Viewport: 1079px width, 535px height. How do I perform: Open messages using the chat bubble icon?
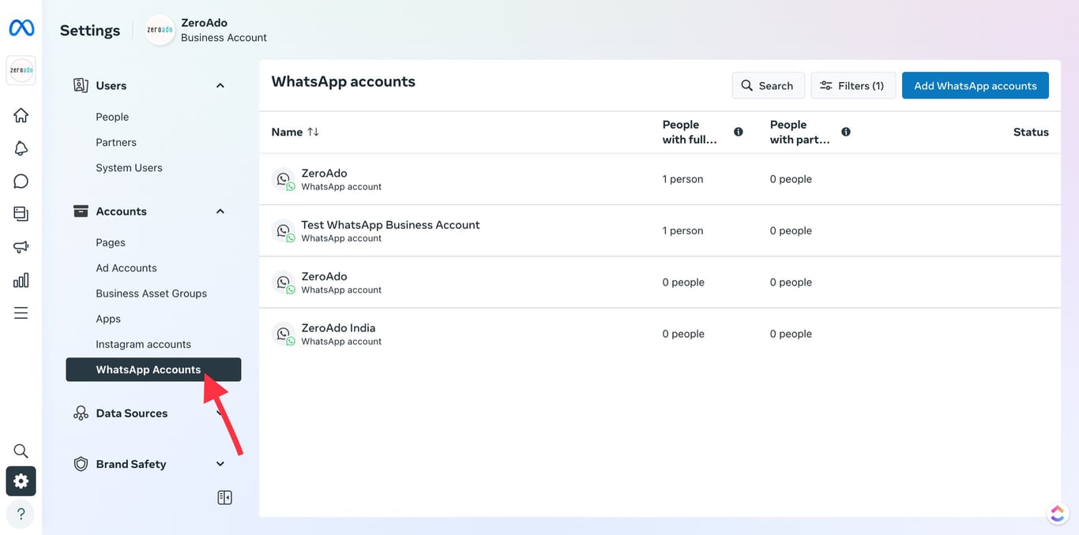(21, 181)
